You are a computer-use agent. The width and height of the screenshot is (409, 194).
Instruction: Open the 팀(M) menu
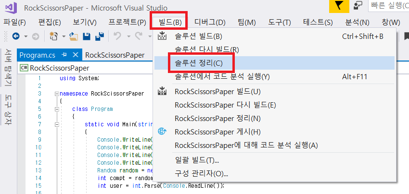point(247,23)
